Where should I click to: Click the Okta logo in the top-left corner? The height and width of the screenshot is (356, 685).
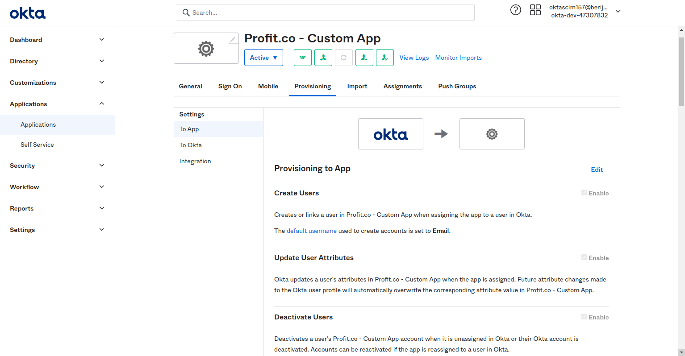pyautogui.click(x=27, y=12)
